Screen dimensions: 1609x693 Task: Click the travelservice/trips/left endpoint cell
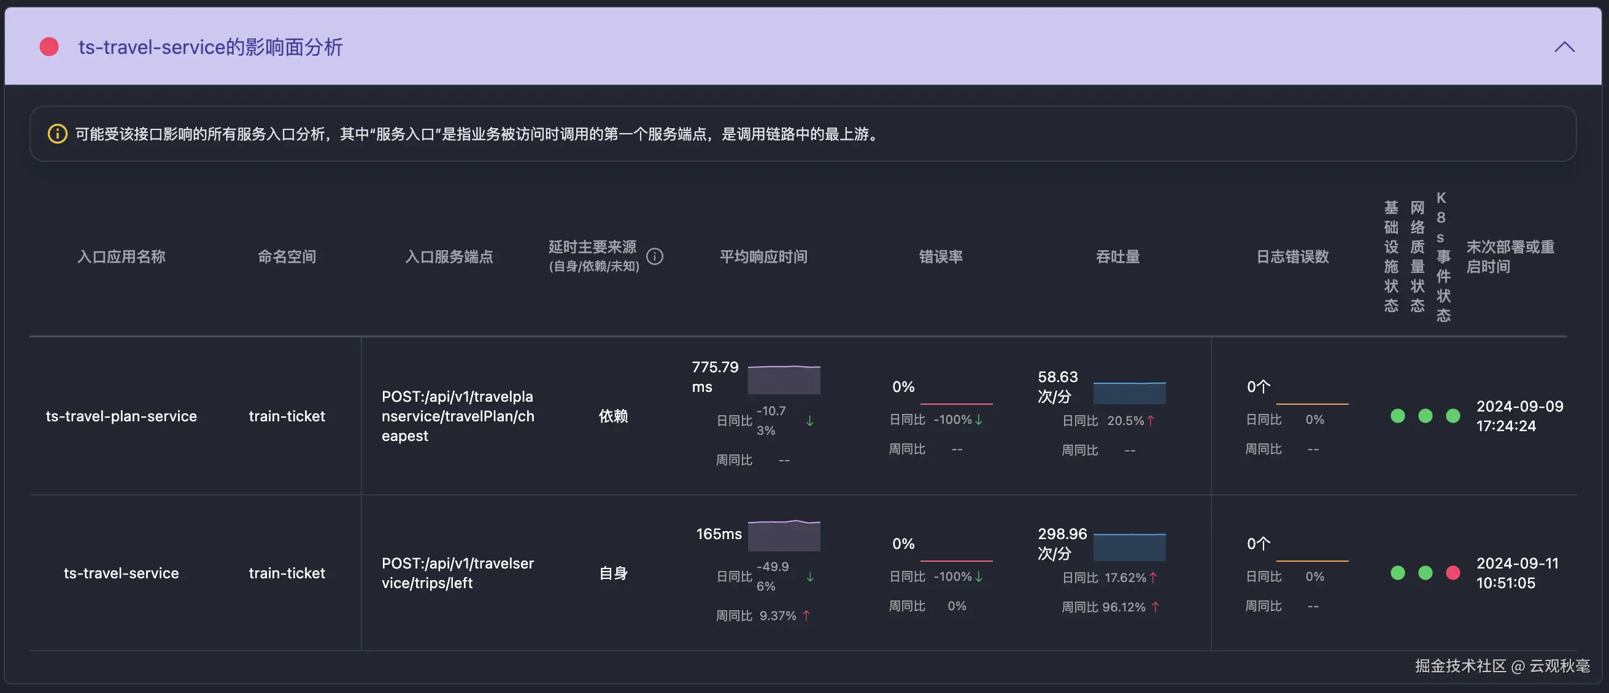point(458,573)
